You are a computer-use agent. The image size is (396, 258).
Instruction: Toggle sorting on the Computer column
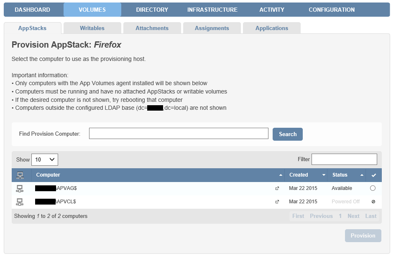pos(281,175)
